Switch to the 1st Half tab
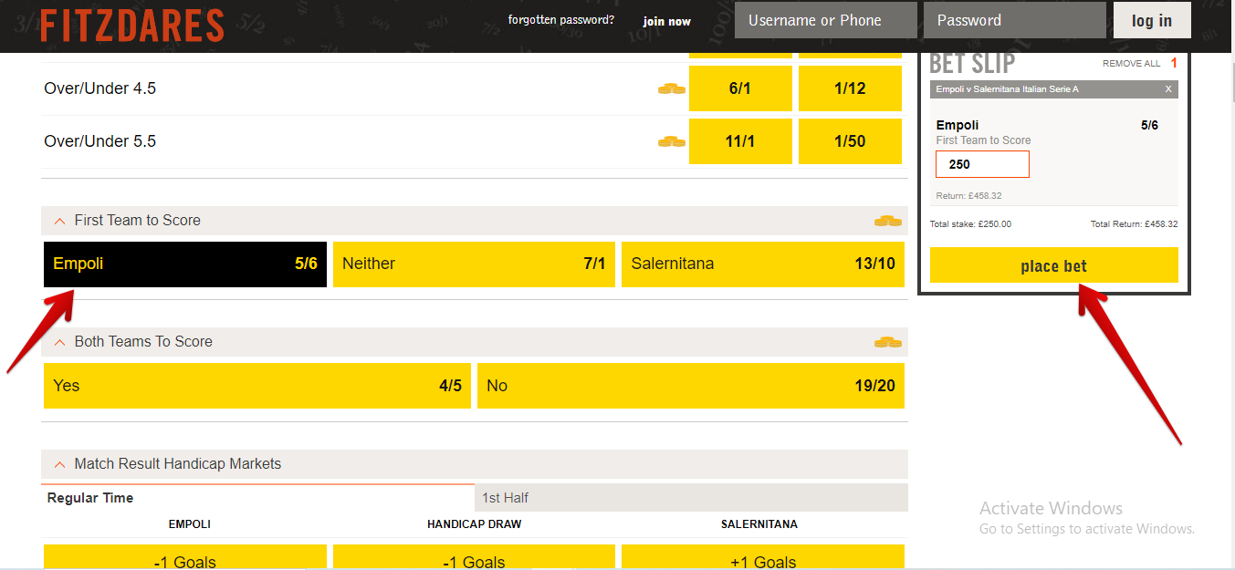The height and width of the screenshot is (570, 1235). [691, 498]
